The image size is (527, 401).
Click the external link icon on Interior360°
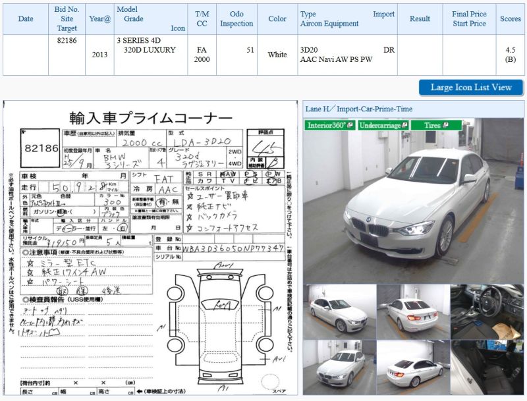[x=350, y=125]
